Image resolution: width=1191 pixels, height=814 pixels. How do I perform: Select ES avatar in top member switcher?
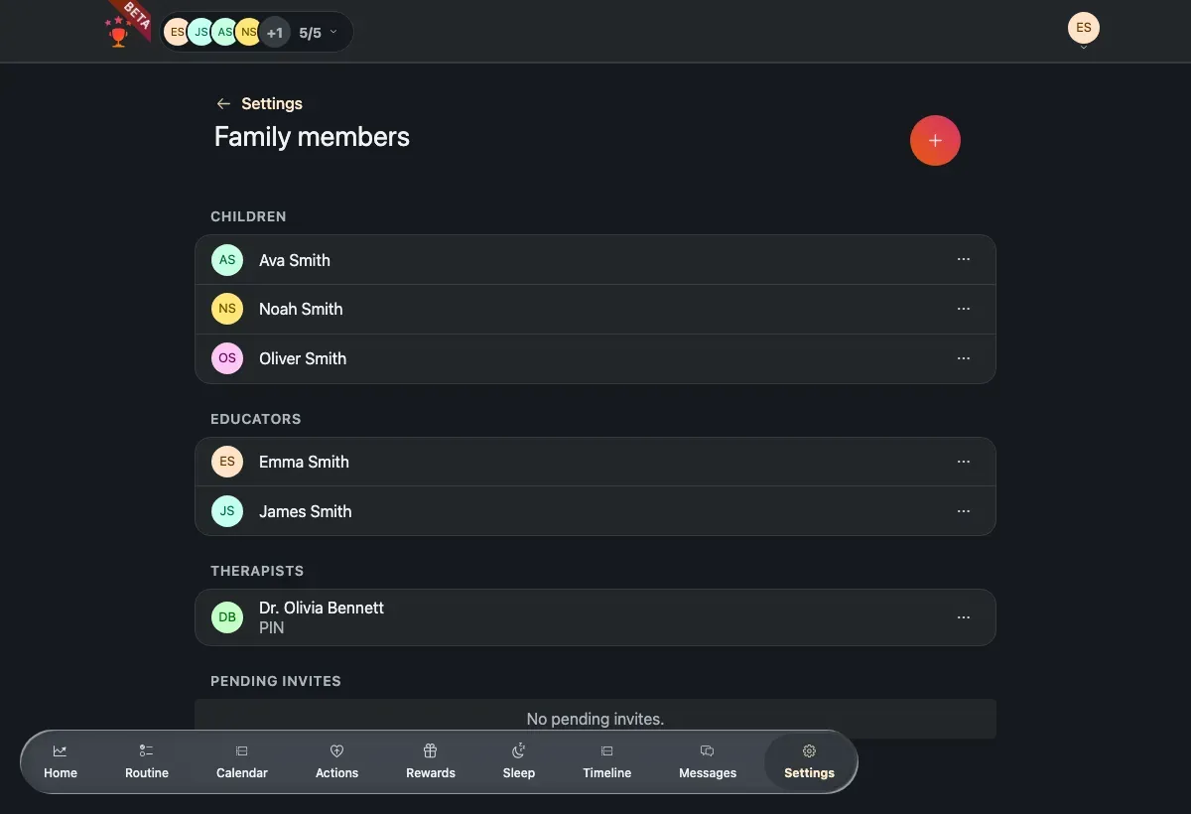(x=176, y=33)
